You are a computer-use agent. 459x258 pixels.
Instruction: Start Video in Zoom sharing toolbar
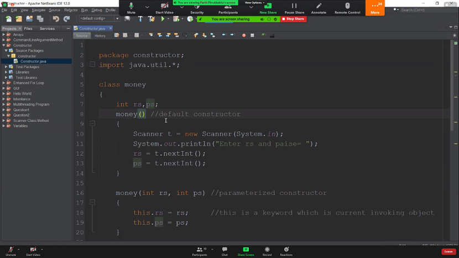click(164, 8)
